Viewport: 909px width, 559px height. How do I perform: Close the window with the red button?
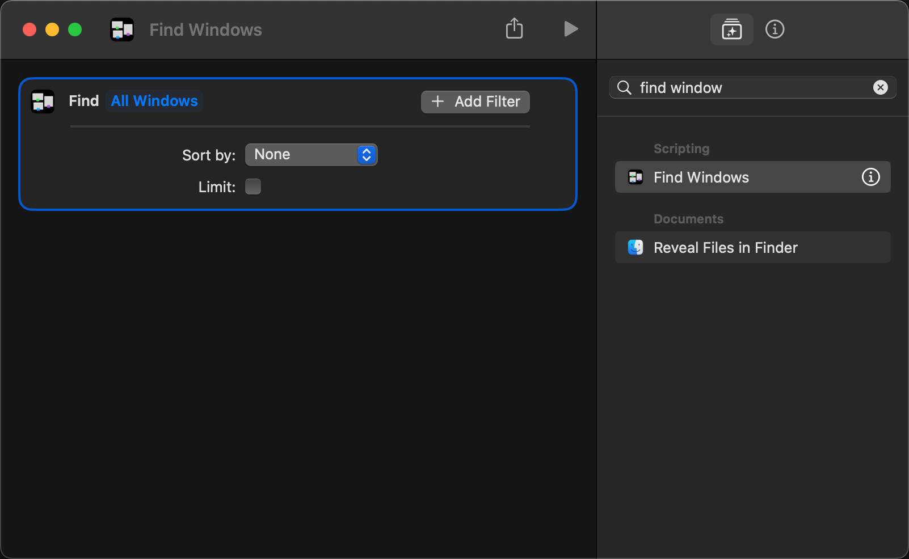coord(30,29)
